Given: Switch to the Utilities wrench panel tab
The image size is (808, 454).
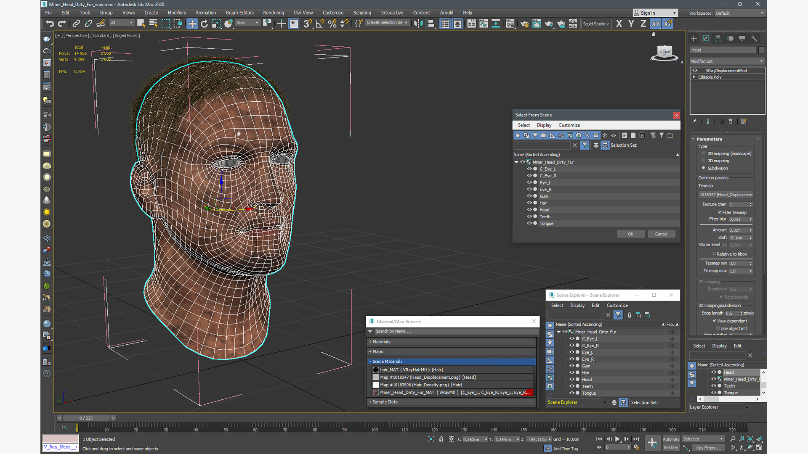Looking at the screenshot, I should coord(754,38).
